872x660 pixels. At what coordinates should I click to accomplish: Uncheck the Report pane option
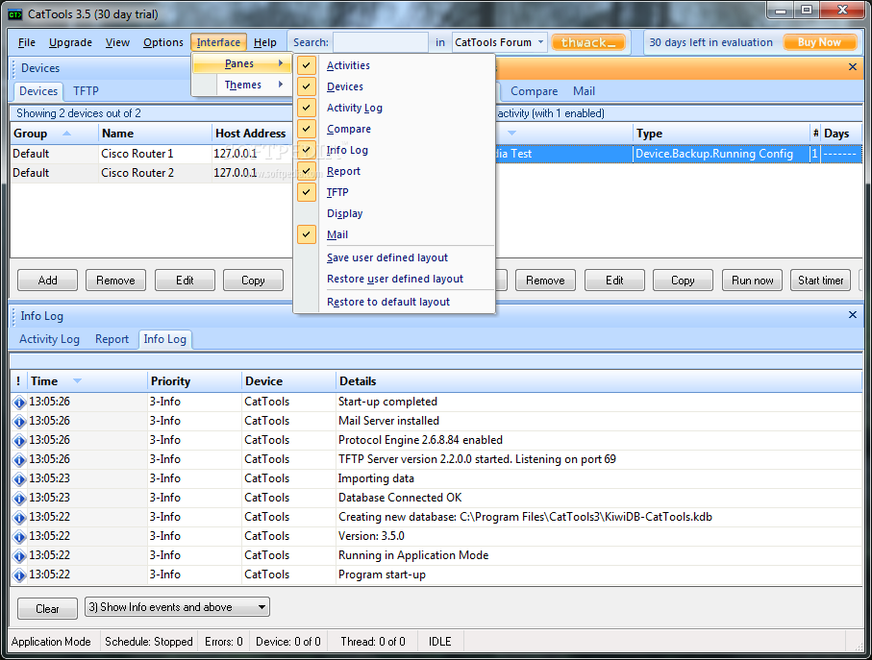[x=307, y=171]
